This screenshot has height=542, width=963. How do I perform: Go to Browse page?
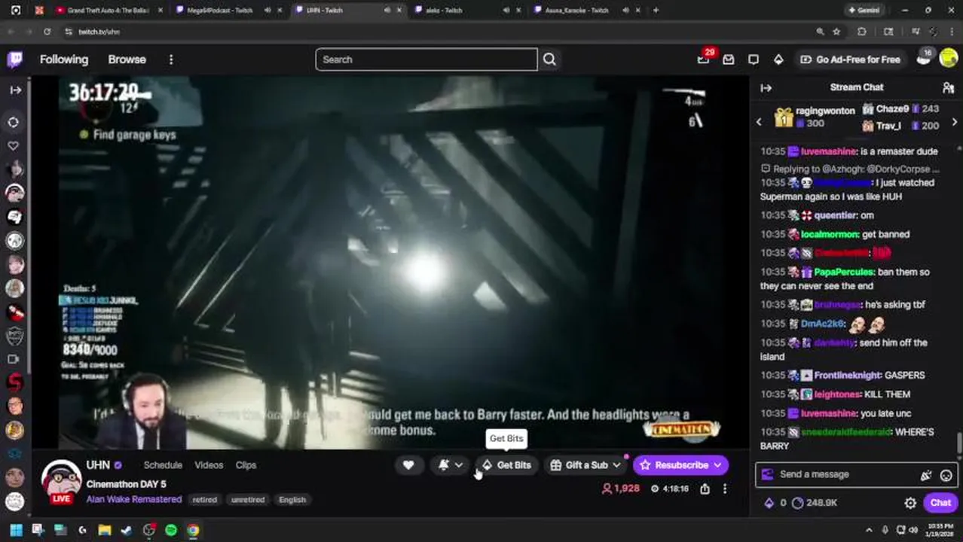click(x=127, y=59)
